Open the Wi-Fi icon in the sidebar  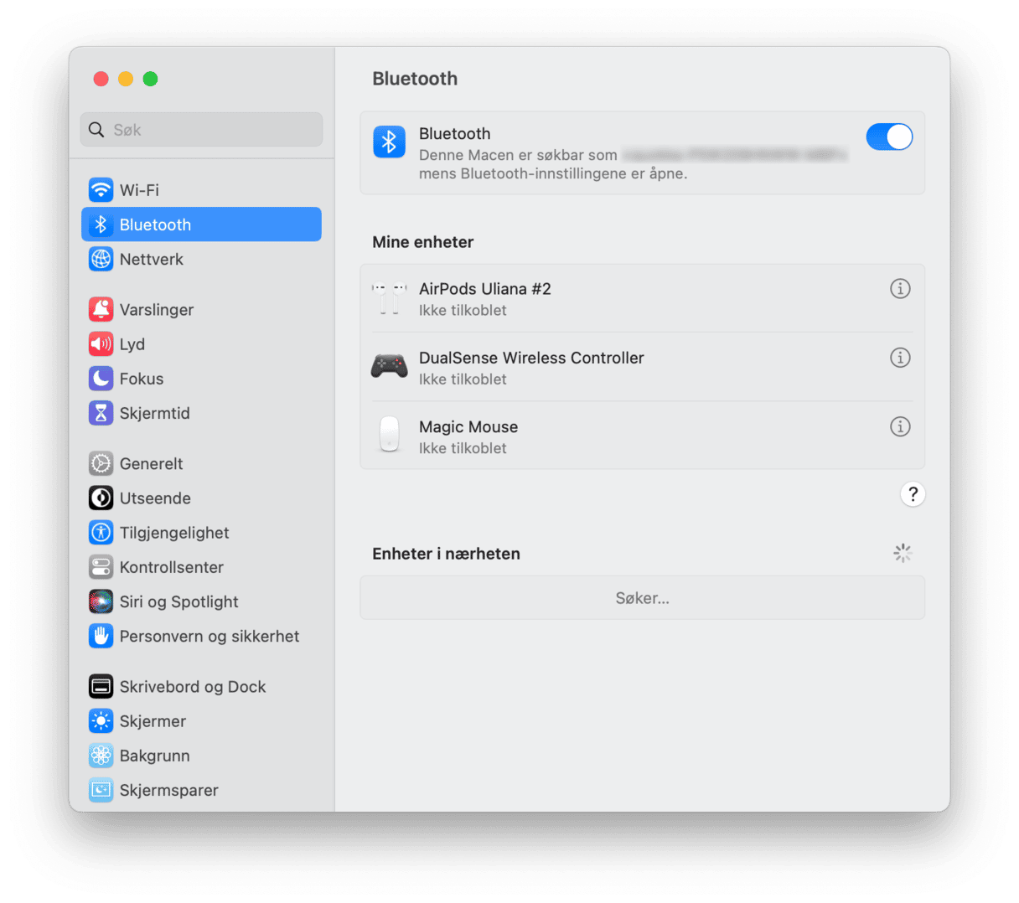pyautogui.click(x=101, y=190)
